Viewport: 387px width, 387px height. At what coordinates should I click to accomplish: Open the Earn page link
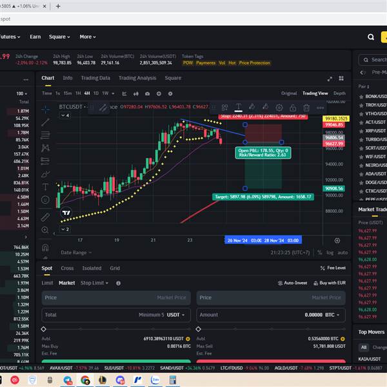click(35, 37)
